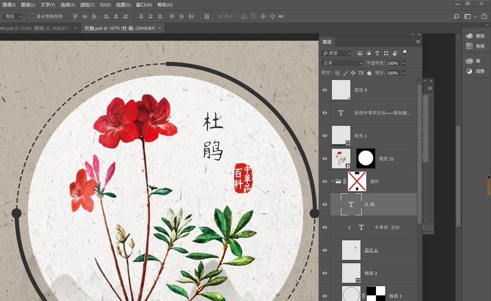Click the 3D pan mode icon

(263, 16)
